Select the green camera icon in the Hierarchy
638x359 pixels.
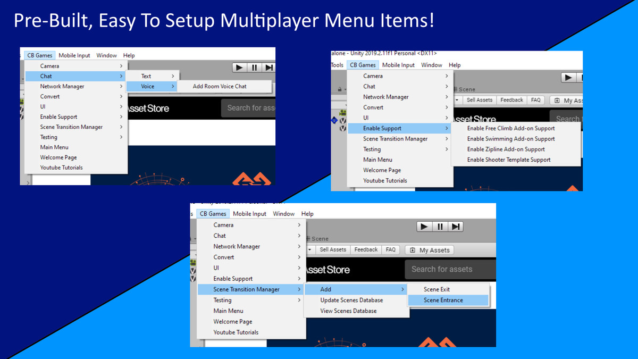tap(343, 112)
